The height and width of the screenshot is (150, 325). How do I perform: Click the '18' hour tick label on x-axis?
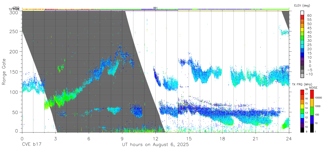(222, 139)
